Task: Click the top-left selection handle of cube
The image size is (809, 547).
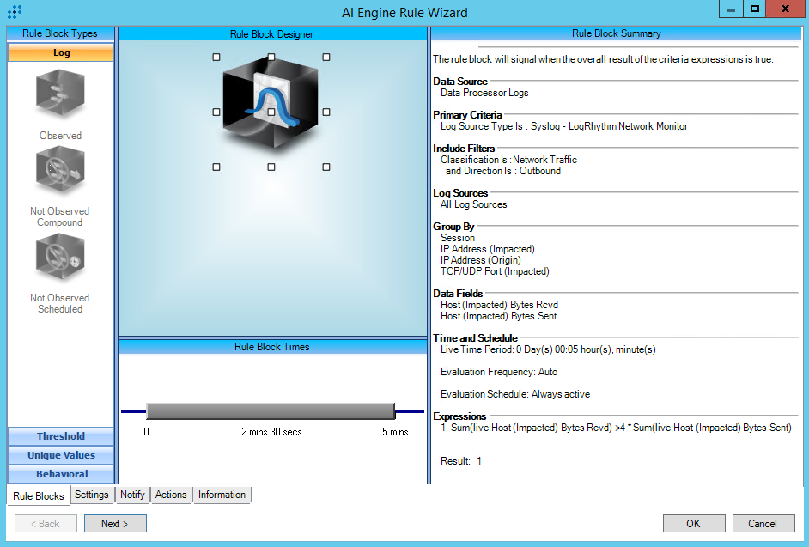Action: tap(216, 57)
